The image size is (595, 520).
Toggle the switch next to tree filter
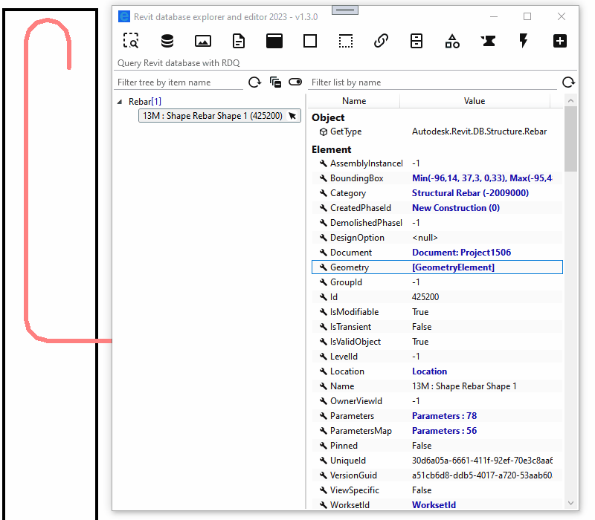pyautogui.click(x=295, y=82)
